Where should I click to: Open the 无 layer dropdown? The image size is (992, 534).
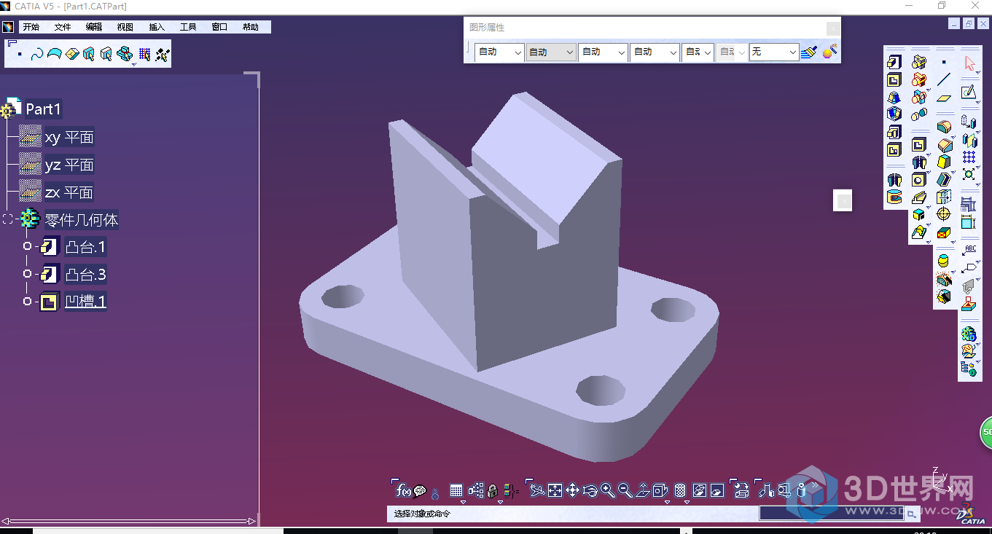[x=774, y=52]
